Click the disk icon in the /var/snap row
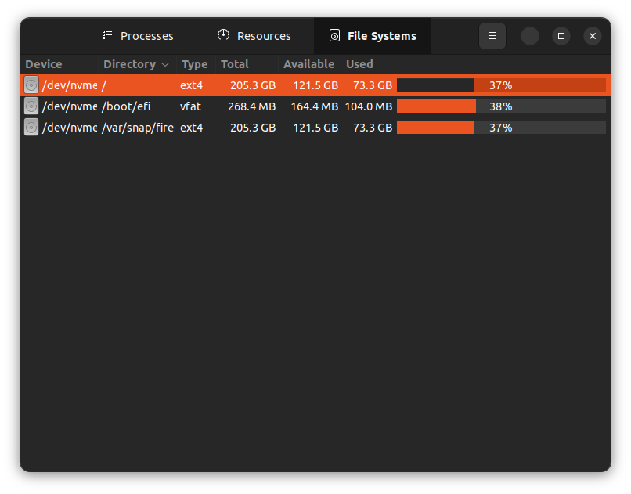 point(31,128)
